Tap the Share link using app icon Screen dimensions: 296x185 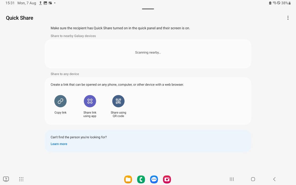coord(90,101)
